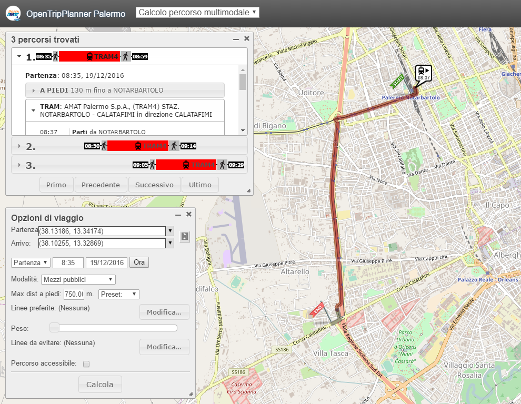The height and width of the screenshot is (404, 521).
Task: Click the itinerary details scrollbar up arrow
Action: 243,70
